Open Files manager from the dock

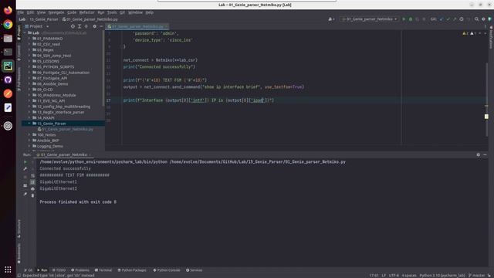click(x=8, y=38)
